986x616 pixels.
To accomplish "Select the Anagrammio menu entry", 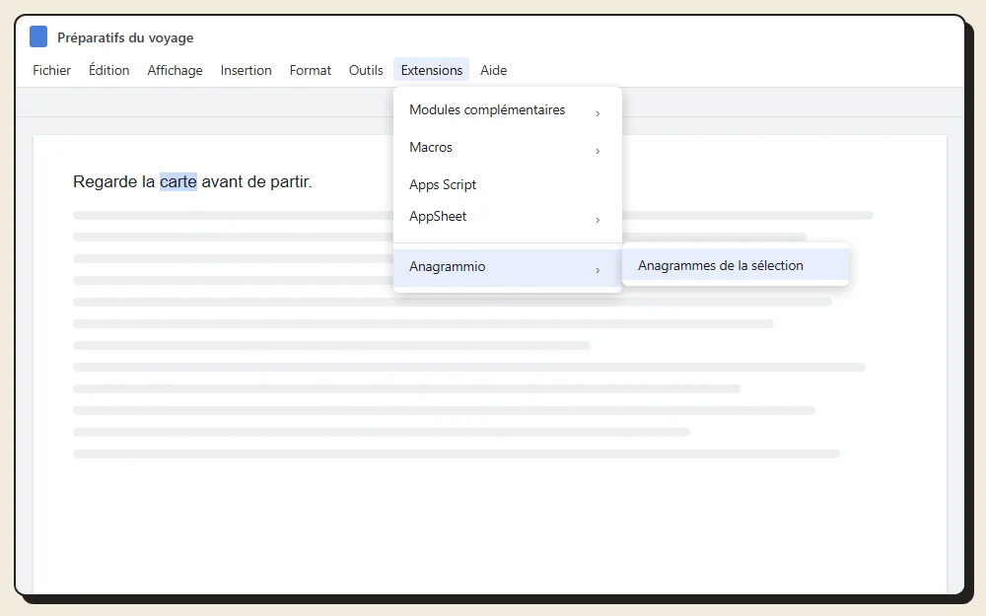I will [x=508, y=267].
